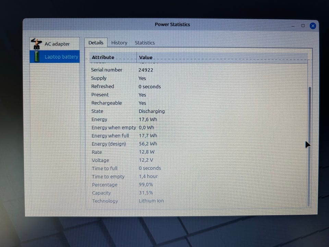Select the Refreshed attribute label
The height and width of the screenshot is (247, 329).
point(102,86)
